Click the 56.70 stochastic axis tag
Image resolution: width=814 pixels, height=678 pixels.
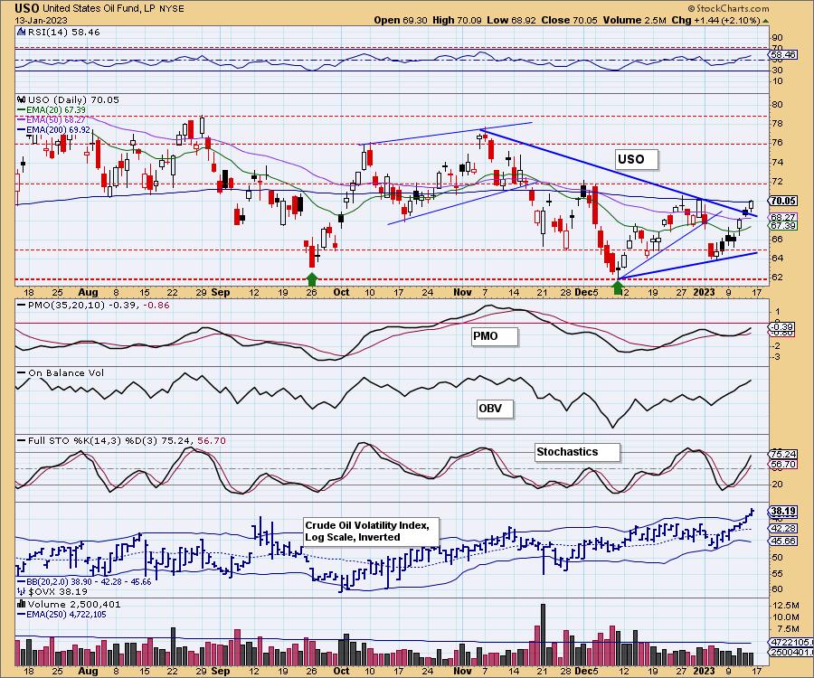(783, 465)
